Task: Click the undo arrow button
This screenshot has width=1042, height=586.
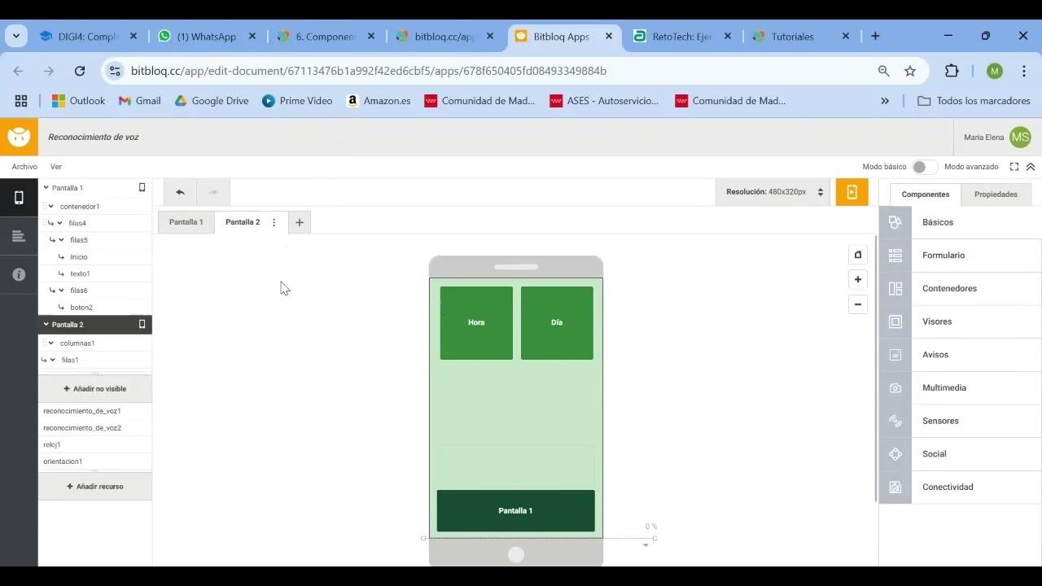Action: (180, 192)
